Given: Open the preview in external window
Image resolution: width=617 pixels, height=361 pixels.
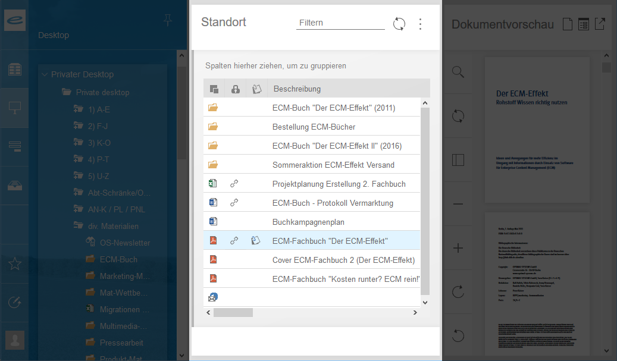Looking at the screenshot, I should click(x=600, y=24).
